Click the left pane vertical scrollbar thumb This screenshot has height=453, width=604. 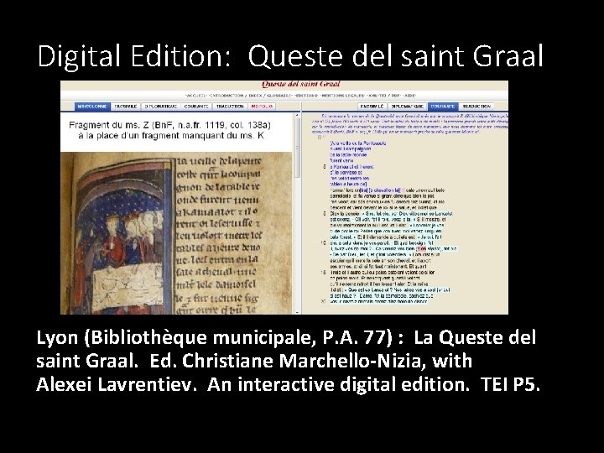point(297,148)
